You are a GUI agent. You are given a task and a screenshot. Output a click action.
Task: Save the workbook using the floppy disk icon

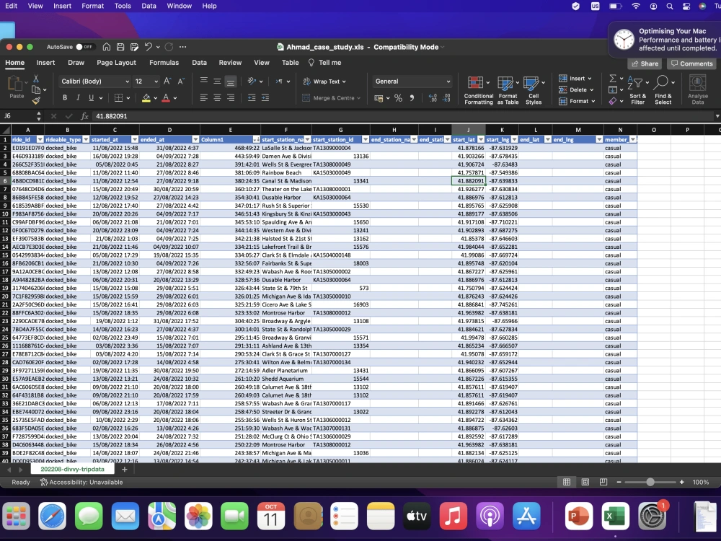tap(120, 47)
